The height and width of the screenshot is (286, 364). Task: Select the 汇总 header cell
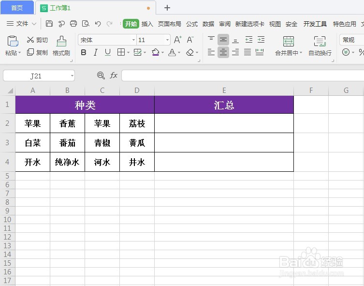pos(224,105)
